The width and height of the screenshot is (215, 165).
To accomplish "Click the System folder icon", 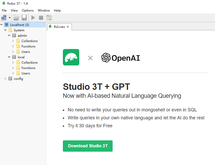I will pos(10,30).
